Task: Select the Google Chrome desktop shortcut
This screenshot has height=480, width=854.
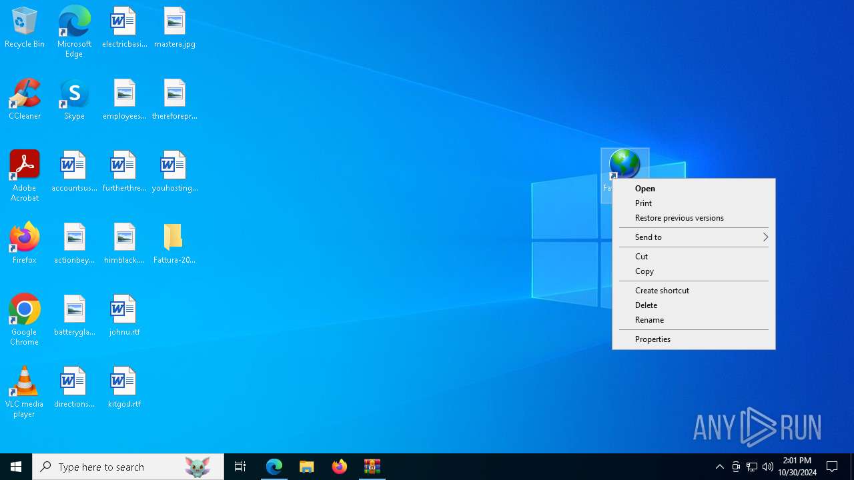Action: pos(25,320)
